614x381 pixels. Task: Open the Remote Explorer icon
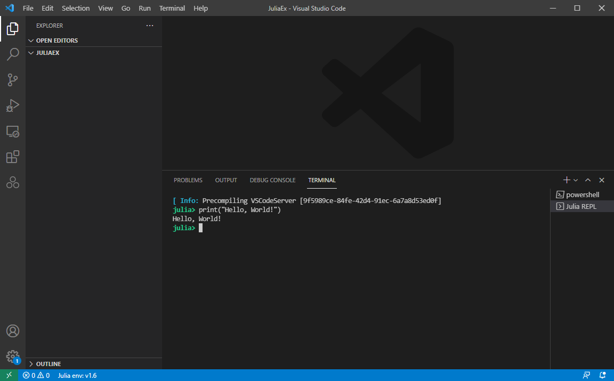[13, 132]
